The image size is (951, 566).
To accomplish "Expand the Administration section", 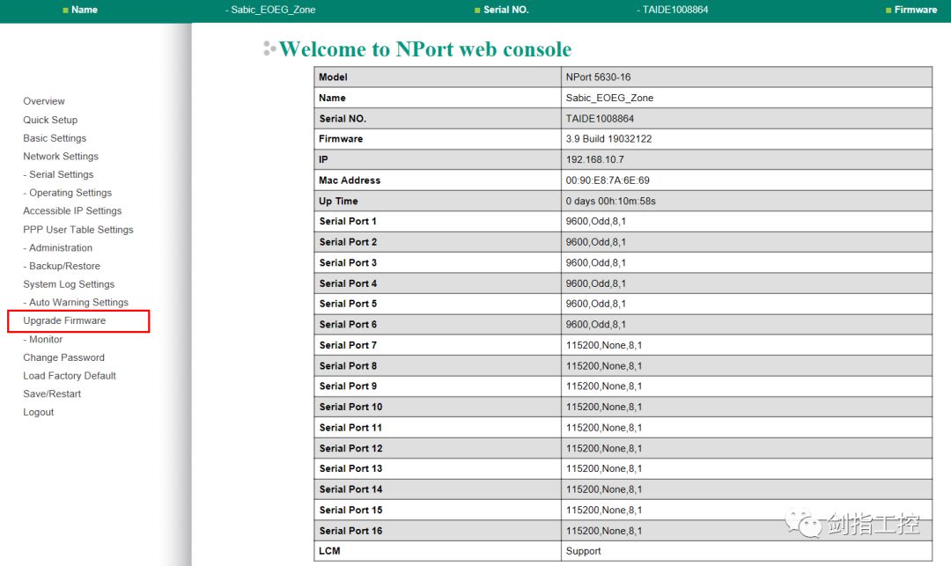I will point(57,248).
